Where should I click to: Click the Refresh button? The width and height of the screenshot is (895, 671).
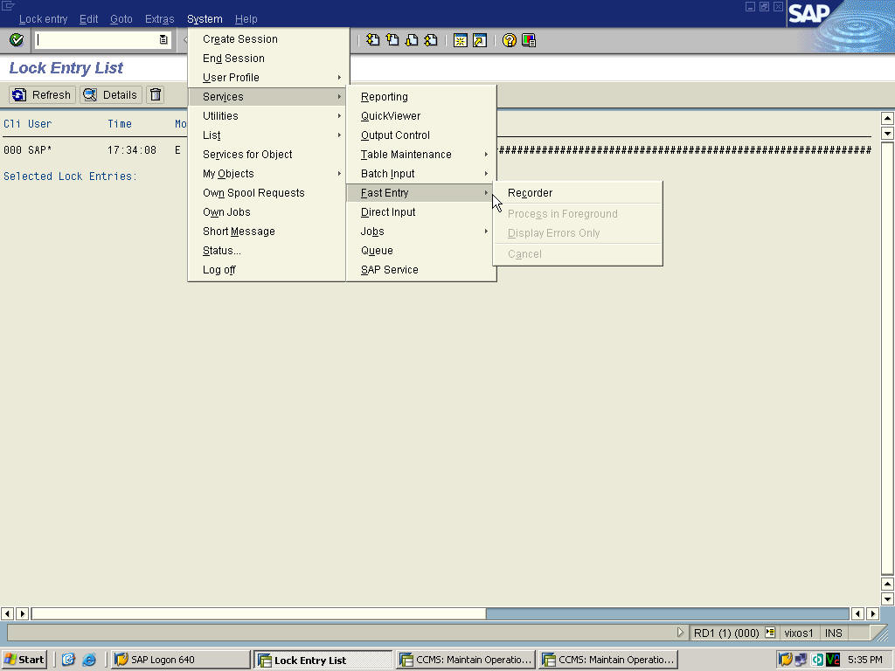[41, 94]
